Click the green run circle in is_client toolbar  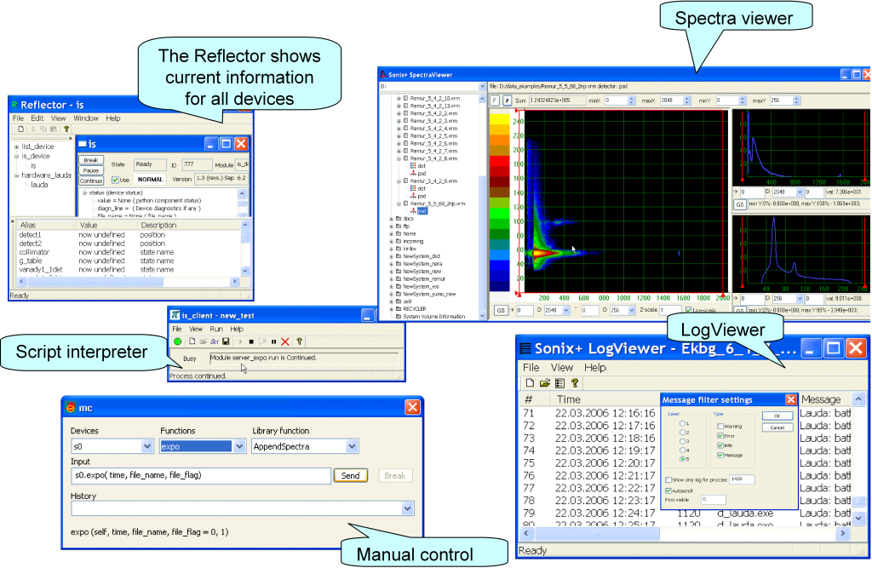point(177,341)
